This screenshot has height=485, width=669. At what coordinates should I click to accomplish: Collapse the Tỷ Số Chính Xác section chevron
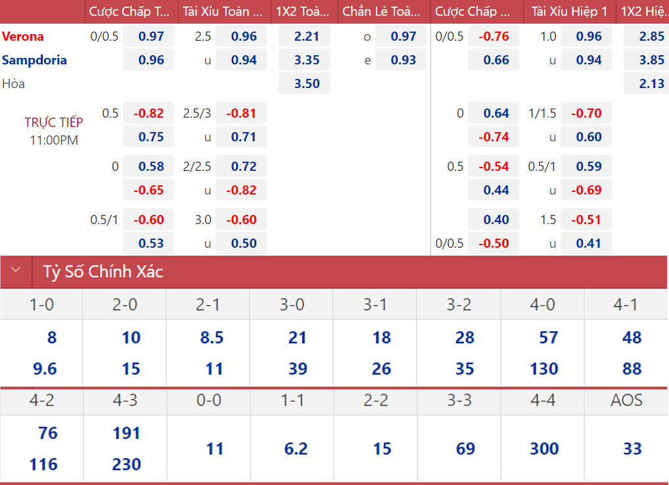tap(16, 271)
